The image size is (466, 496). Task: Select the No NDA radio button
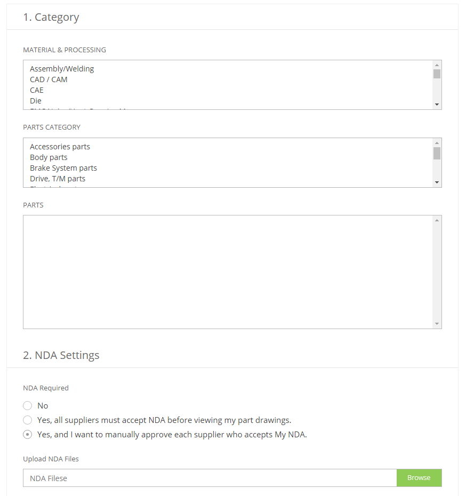point(28,405)
